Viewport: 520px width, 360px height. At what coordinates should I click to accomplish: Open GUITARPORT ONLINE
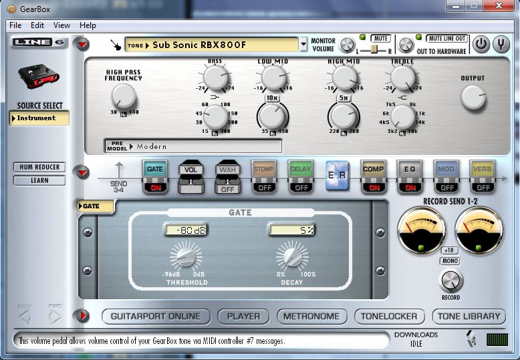(156, 316)
